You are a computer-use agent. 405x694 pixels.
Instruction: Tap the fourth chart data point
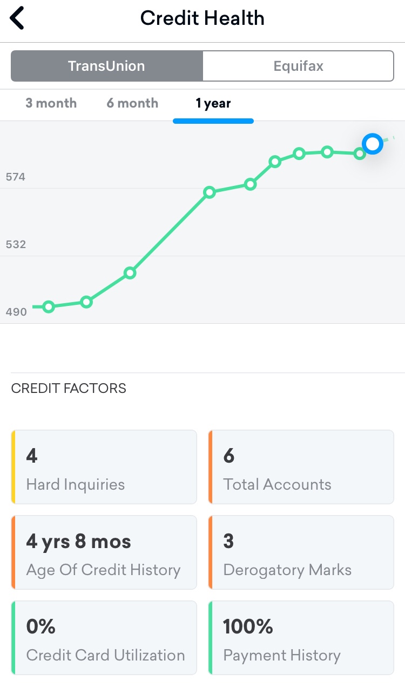(x=210, y=192)
